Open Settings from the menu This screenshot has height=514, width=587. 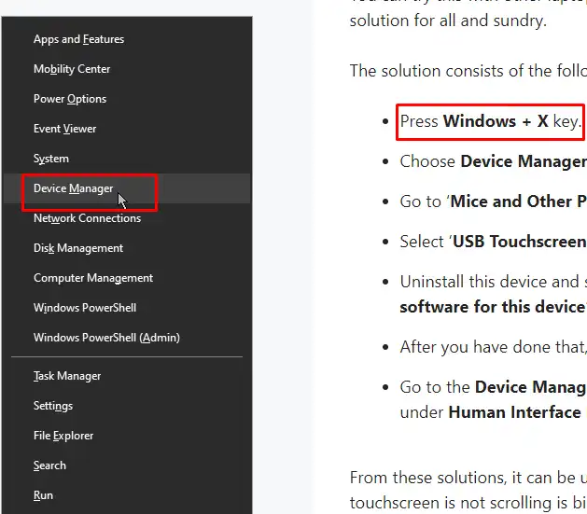tap(53, 406)
